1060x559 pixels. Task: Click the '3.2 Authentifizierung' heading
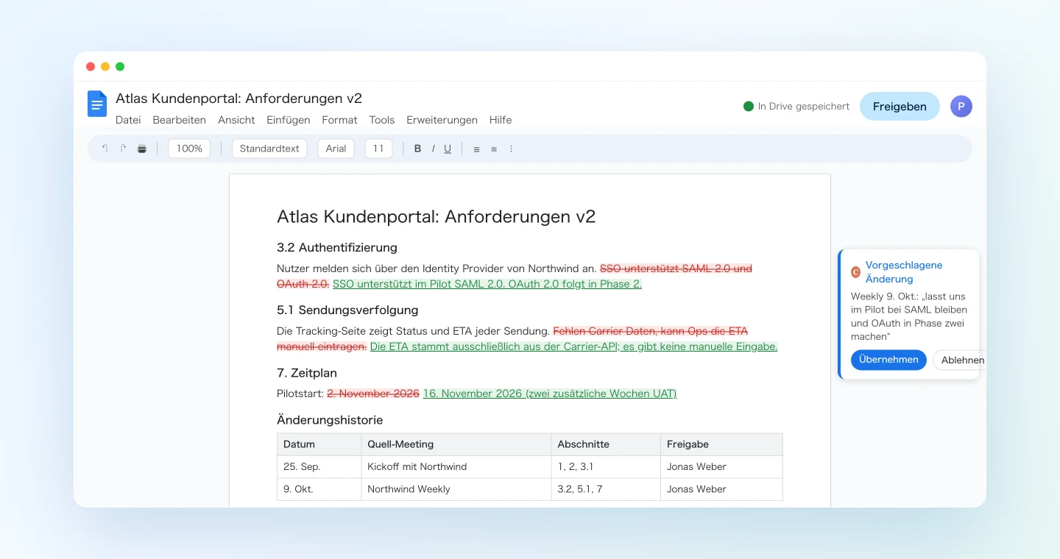tap(337, 248)
